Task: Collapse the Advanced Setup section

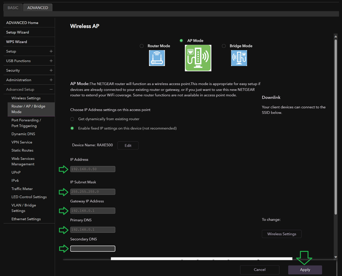Action: pos(51,90)
